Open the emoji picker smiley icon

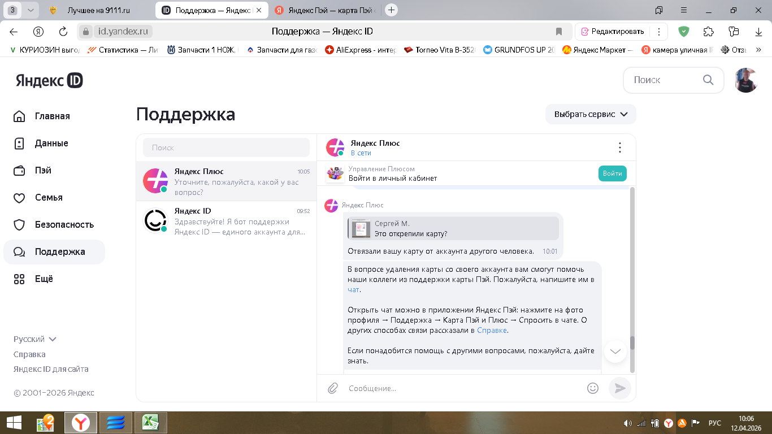click(x=592, y=388)
